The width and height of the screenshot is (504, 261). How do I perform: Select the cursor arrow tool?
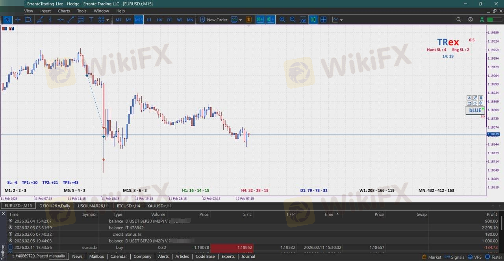point(7,20)
